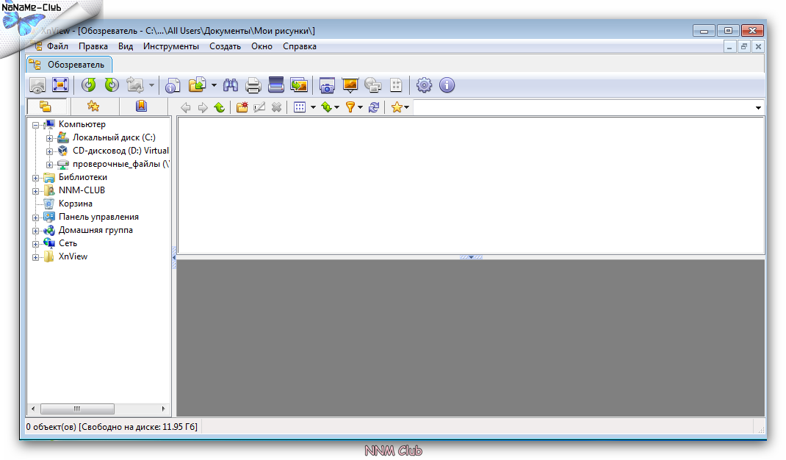Open the Инструменты menu
The height and width of the screenshot is (460, 786).
(x=170, y=46)
